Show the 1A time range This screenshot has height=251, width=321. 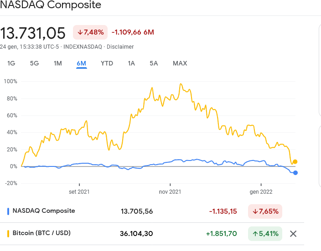(x=131, y=63)
